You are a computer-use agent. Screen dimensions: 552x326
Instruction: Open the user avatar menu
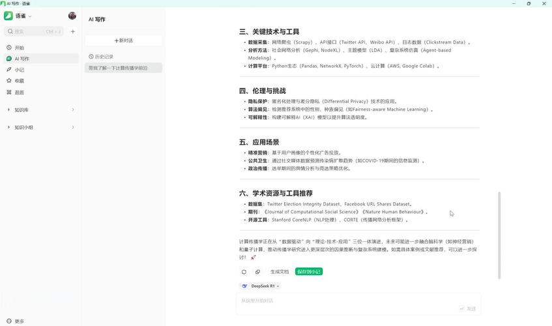point(72,16)
